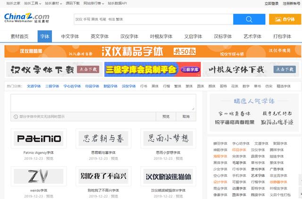Open the 别吃我了不高兴 font thumbnail
The image size is (302, 199).
click(x=103, y=176)
